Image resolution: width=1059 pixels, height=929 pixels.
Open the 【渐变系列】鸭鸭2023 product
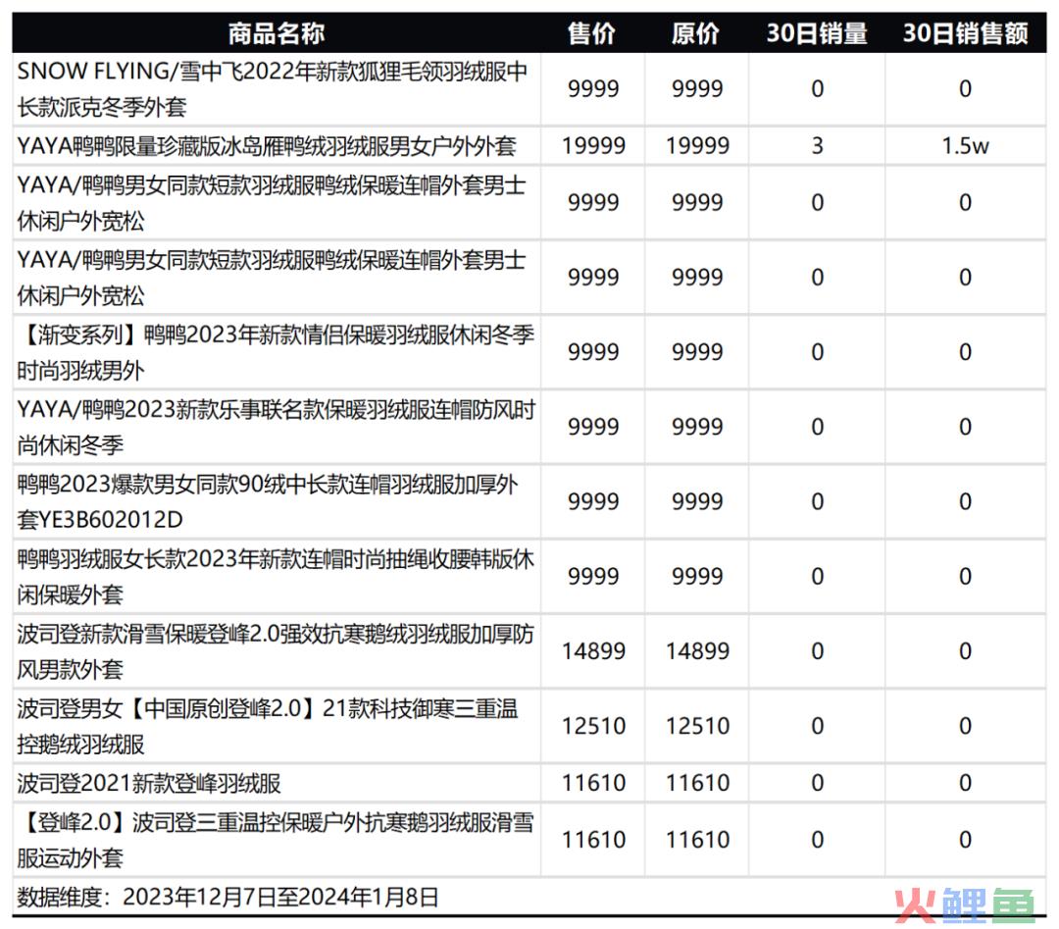click(x=275, y=352)
